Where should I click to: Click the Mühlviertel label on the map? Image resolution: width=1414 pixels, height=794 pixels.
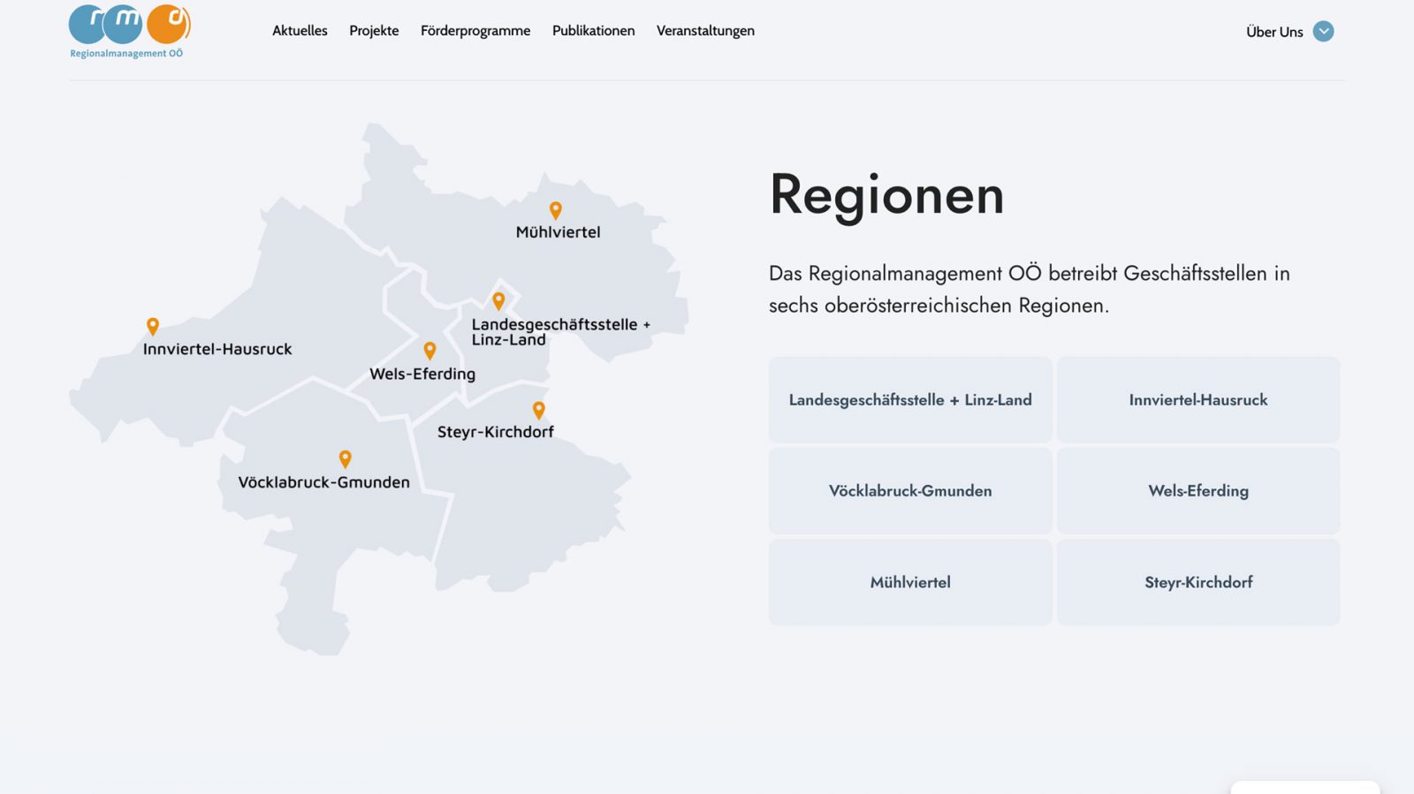click(558, 232)
